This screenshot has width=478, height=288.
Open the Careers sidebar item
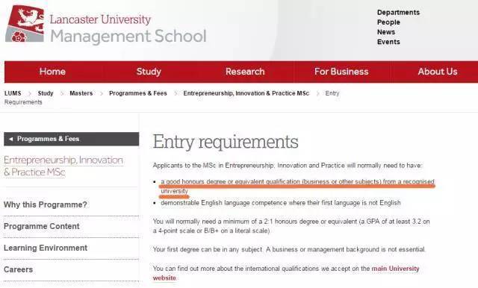point(18,269)
